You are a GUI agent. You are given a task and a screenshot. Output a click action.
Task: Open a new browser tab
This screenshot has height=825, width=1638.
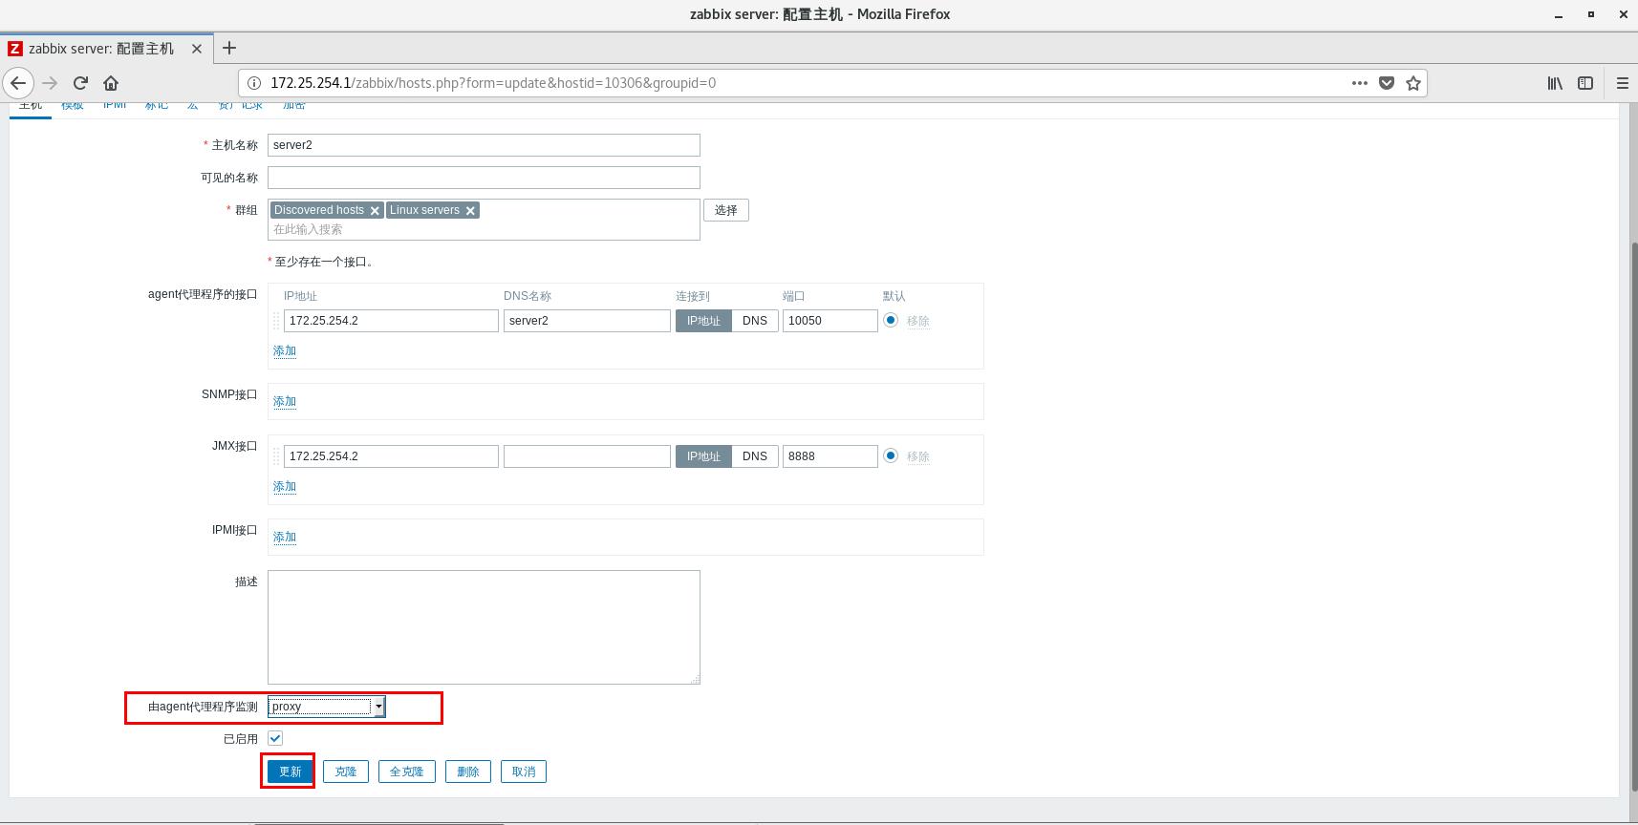228,48
